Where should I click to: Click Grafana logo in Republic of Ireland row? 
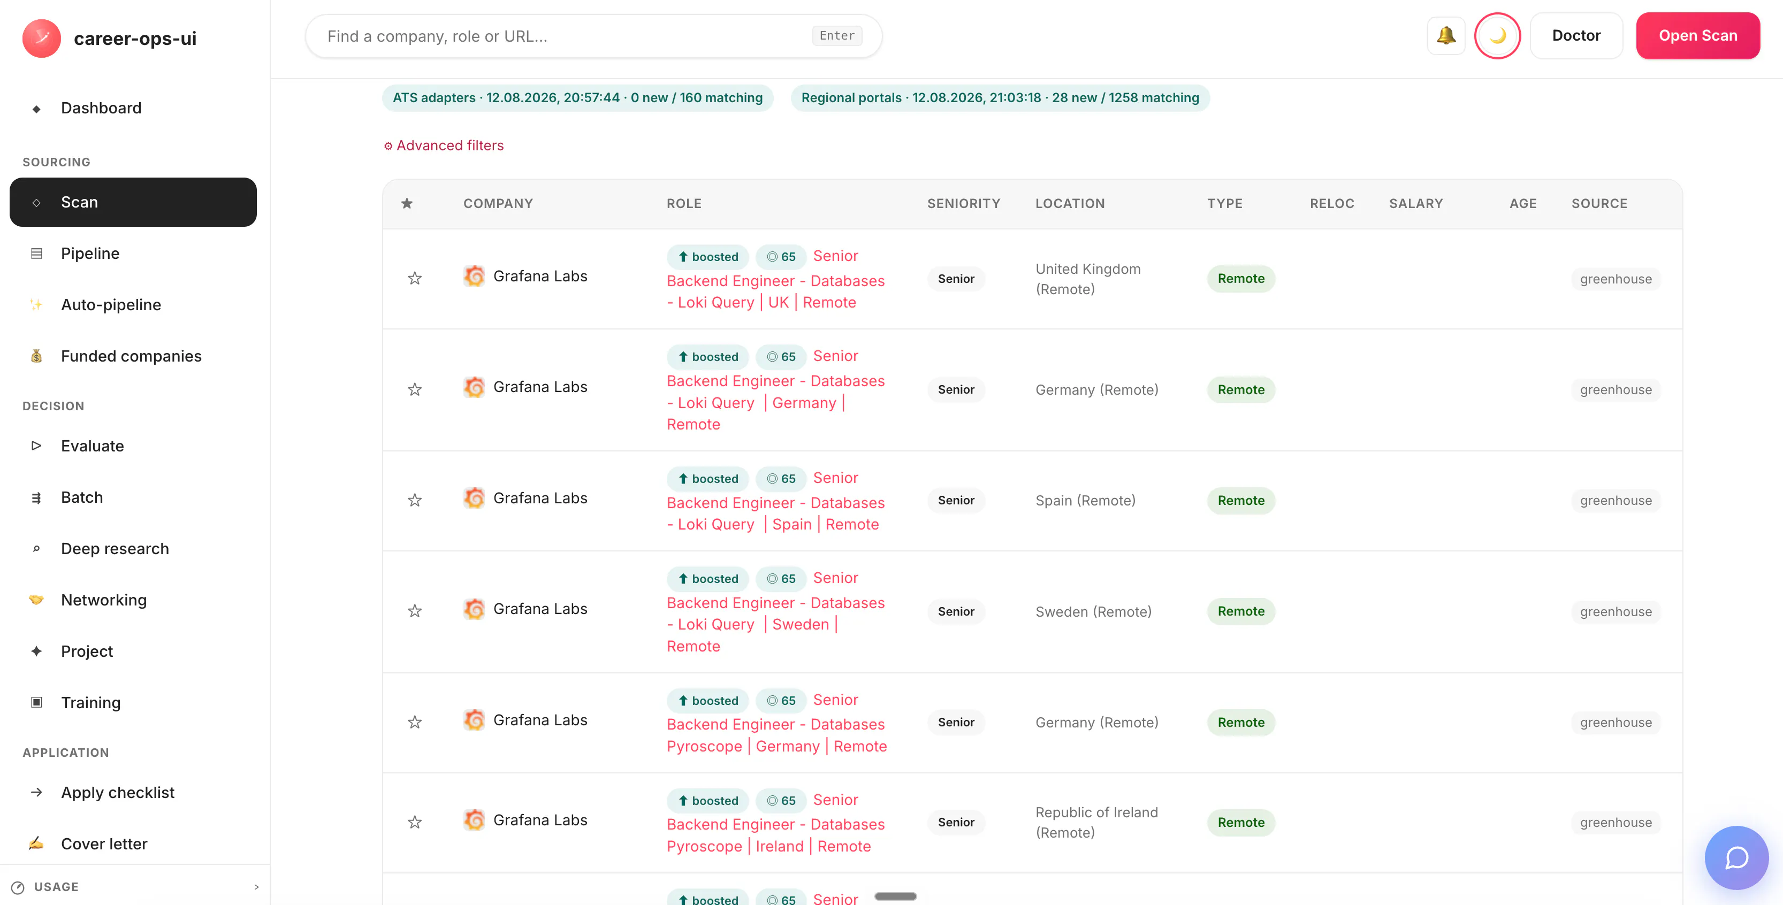(474, 820)
